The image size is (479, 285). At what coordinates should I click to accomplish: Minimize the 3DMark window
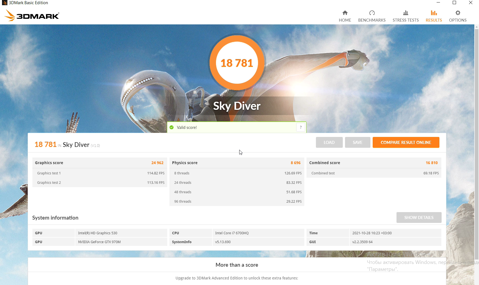[x=438, y=3]
